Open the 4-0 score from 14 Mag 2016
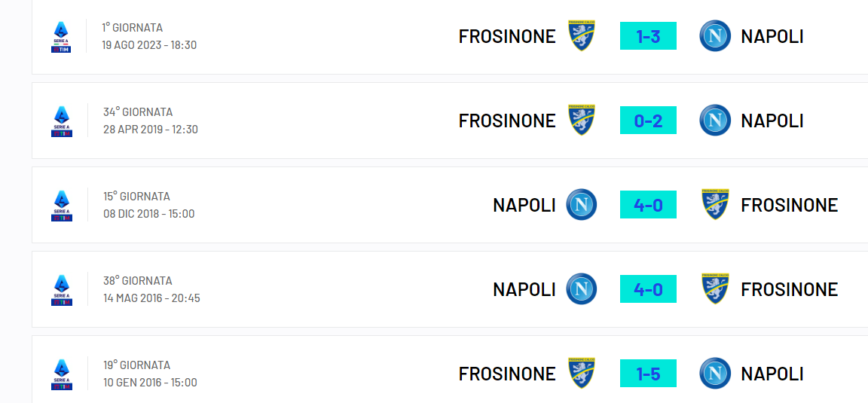The height and width of the screenshot is (403, 868). [648, 289]
